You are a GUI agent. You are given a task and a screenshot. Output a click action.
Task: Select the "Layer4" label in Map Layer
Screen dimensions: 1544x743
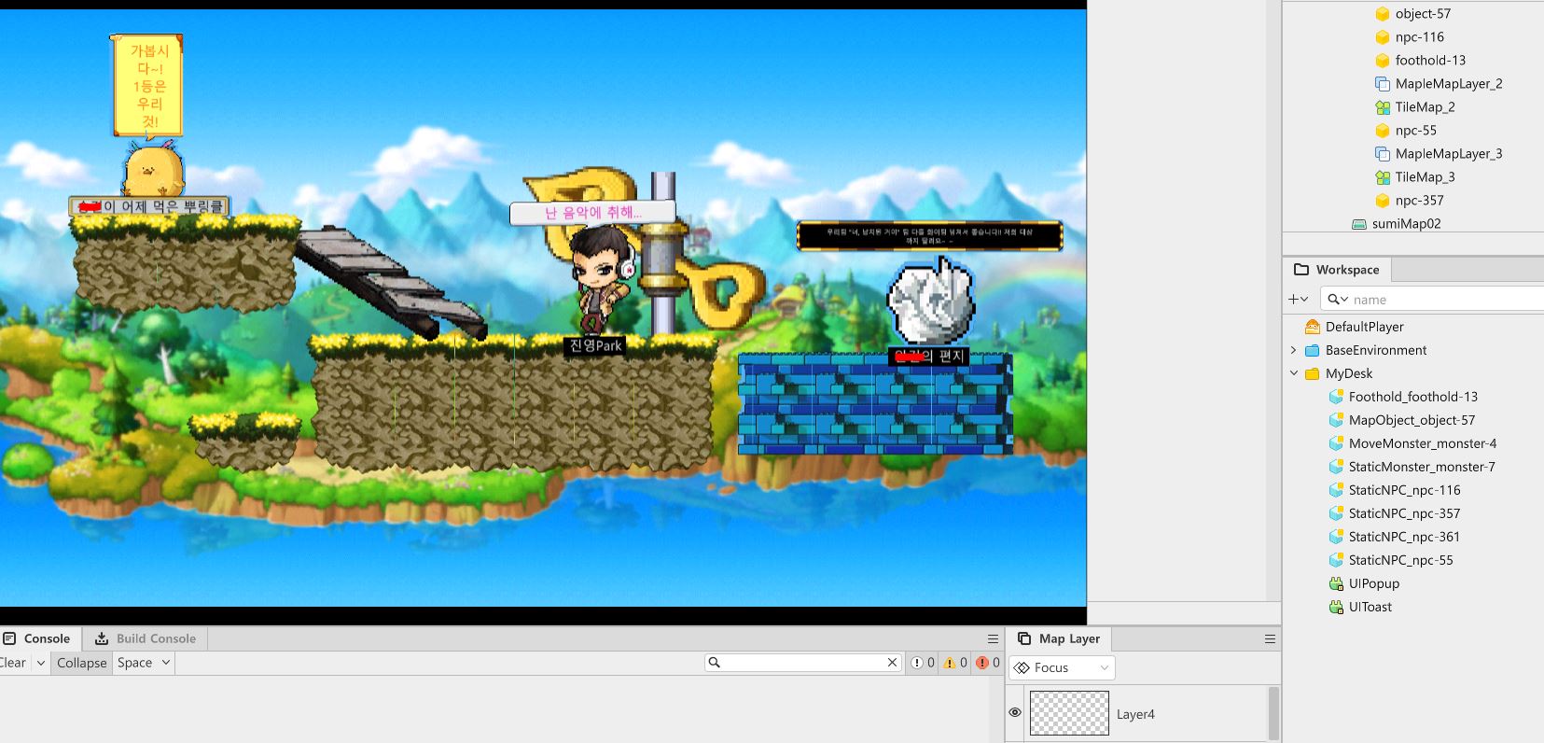click(x=1135, y=714)
